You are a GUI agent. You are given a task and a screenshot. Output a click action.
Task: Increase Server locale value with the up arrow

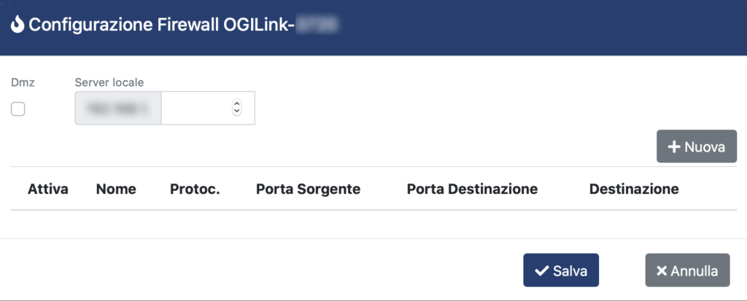tap(237, 103)
